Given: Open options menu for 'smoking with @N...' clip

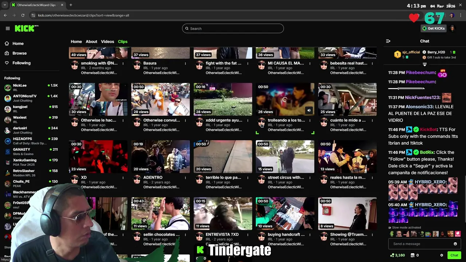Looking at the screenshot, I should [x=123, y=63].
